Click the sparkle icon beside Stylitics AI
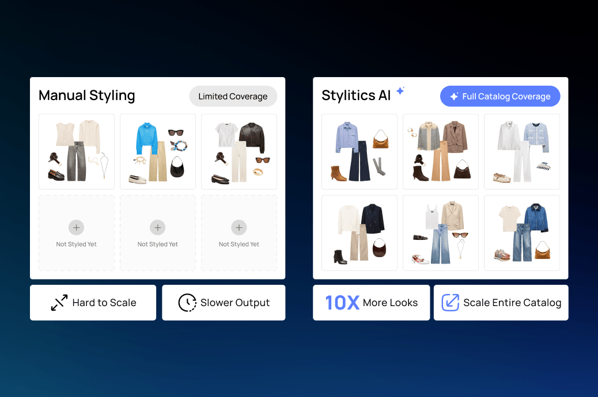This screenshot has width=598, height=397. coord(400,91)
